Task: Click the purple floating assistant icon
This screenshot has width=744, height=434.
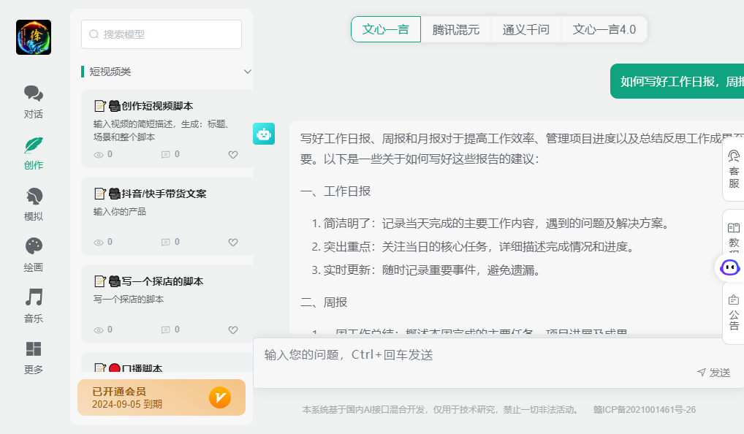Action: [x=729, y=267]
